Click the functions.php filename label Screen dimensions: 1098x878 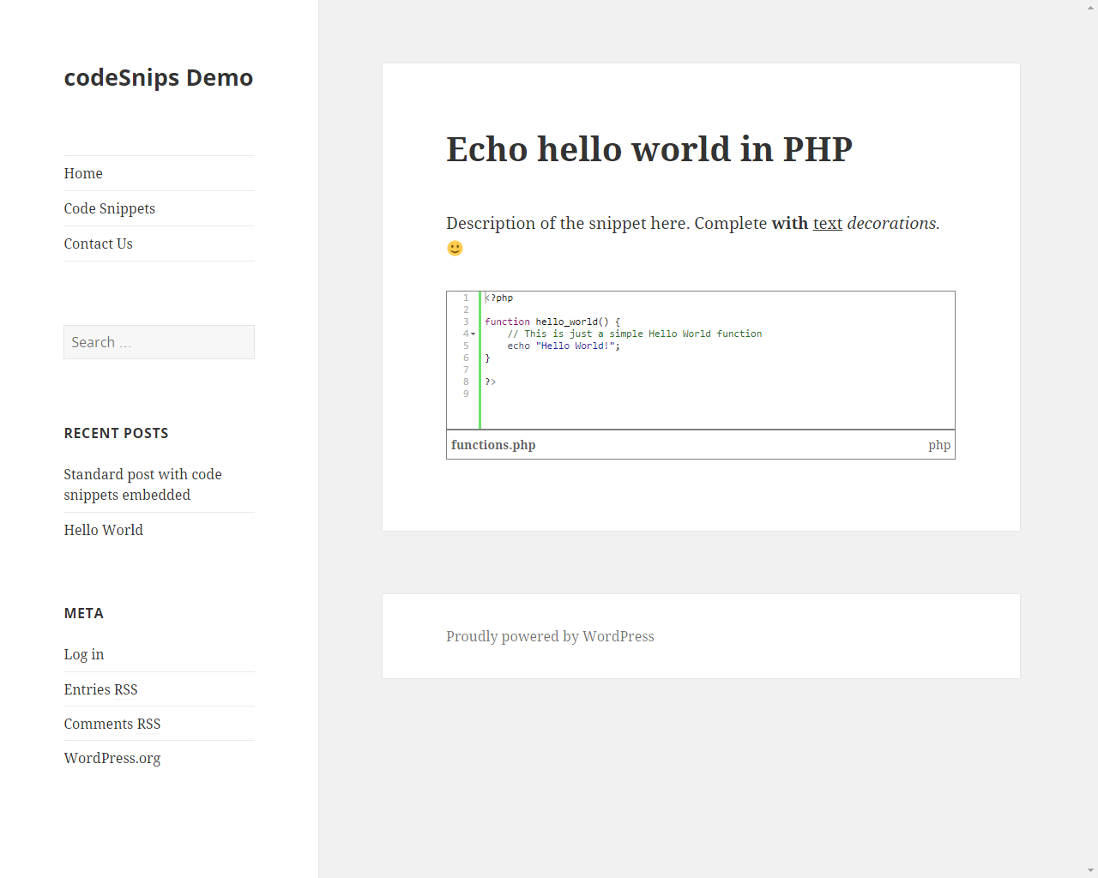coord(493,445)
